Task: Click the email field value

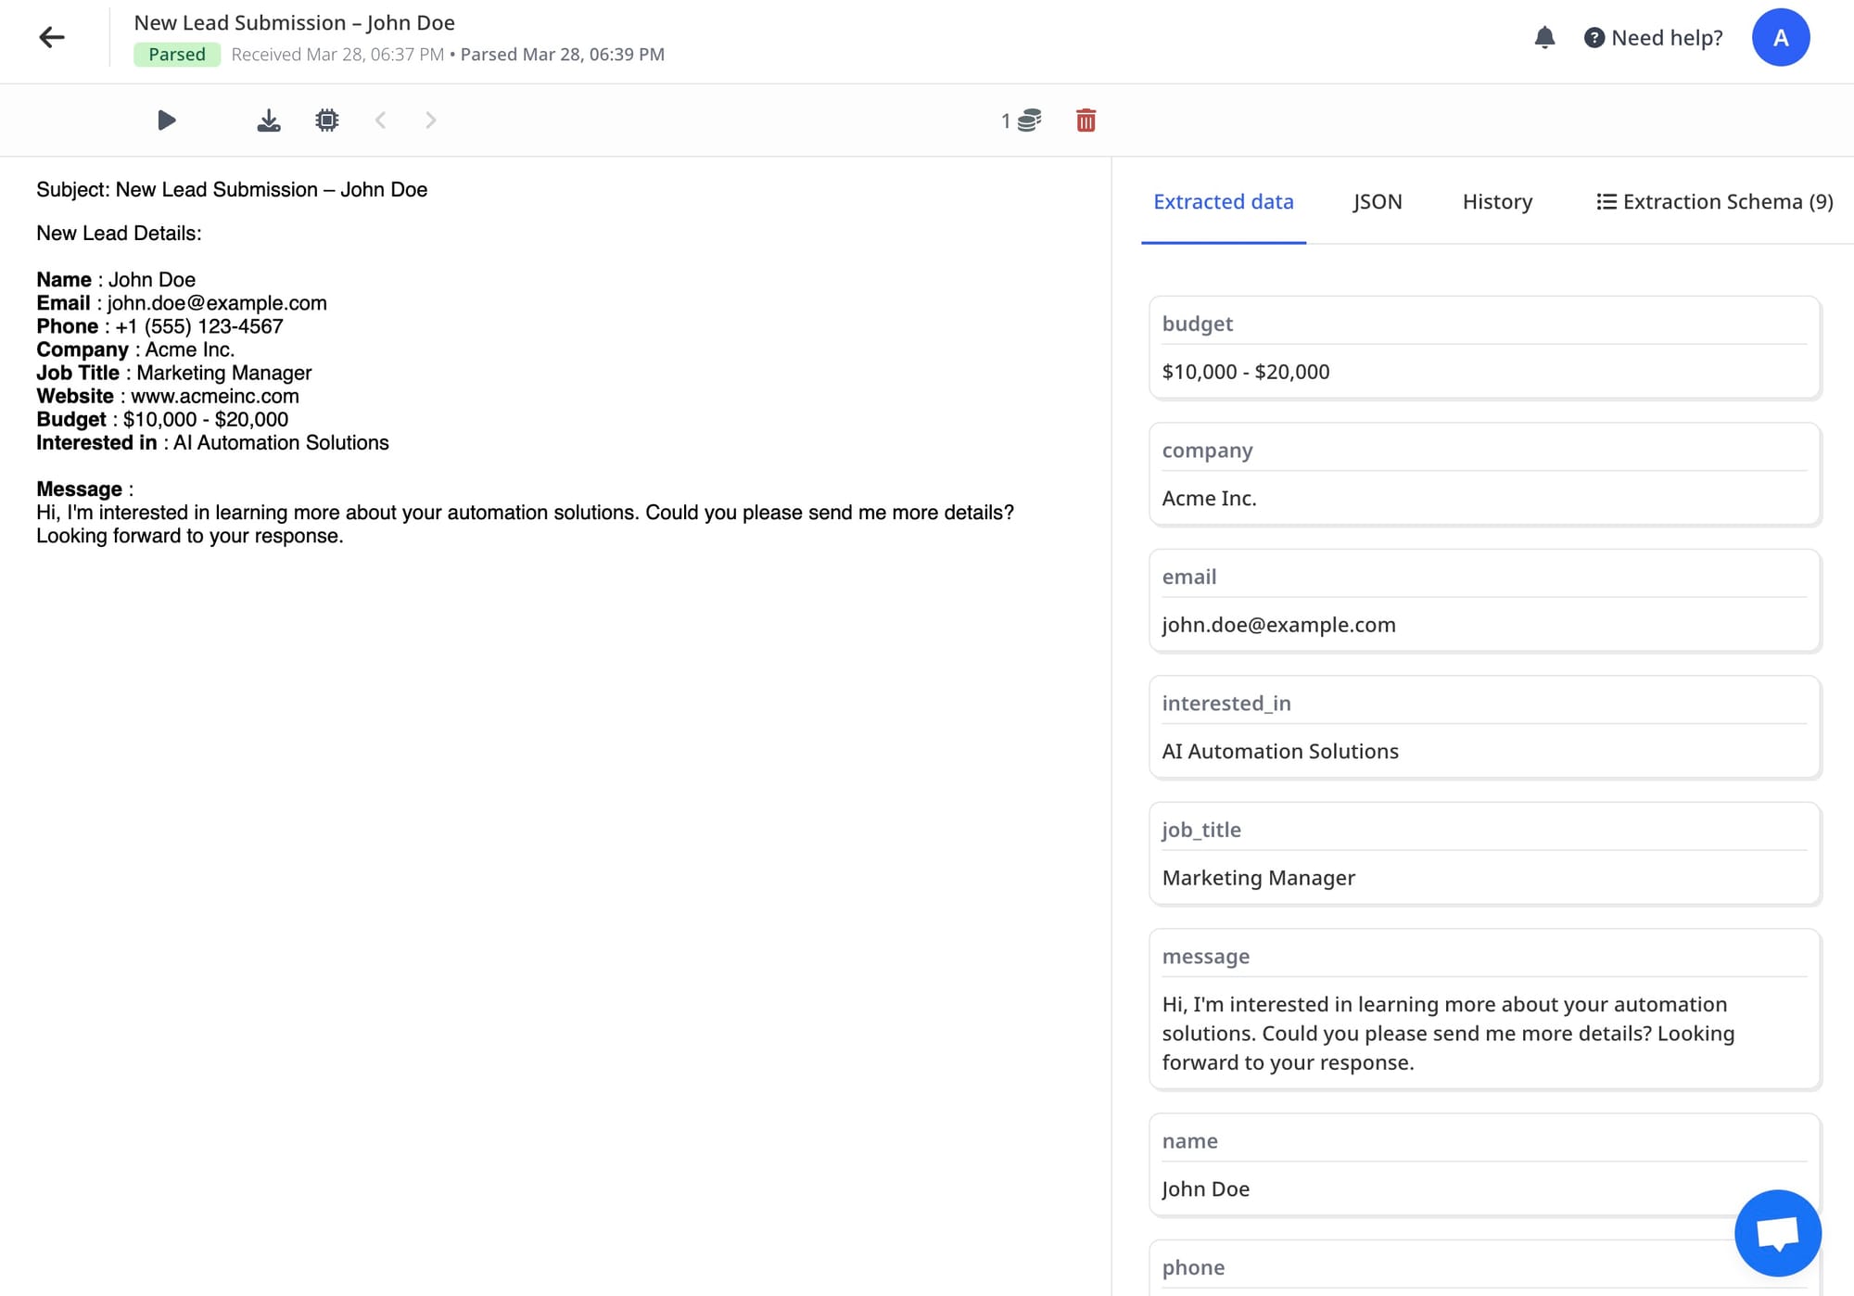Action: (x=1278, y=625)
